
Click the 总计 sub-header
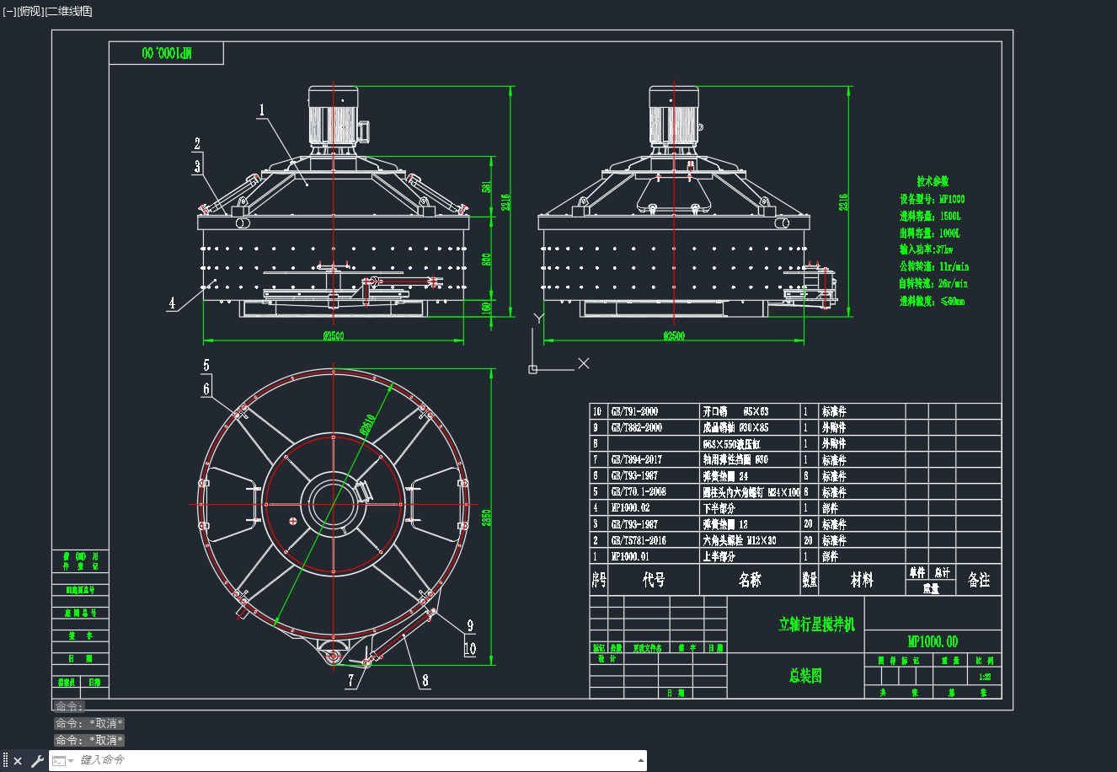tap(943, 572)
